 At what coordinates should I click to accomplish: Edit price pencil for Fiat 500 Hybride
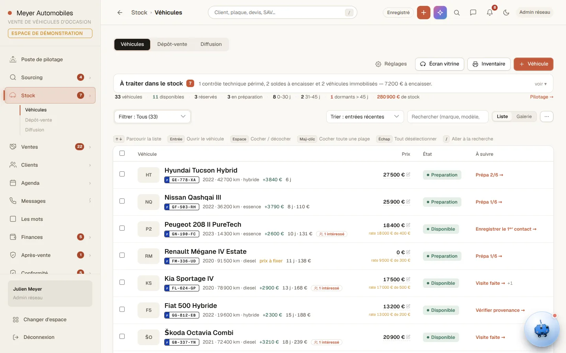coord(408,306)
